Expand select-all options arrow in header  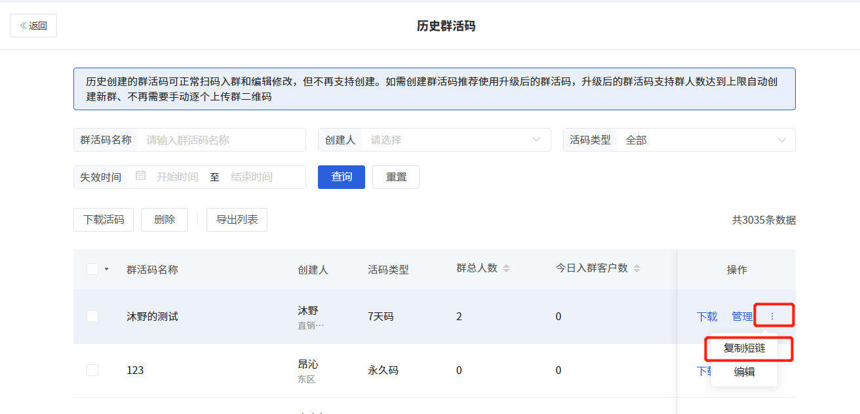pos(106,269)
